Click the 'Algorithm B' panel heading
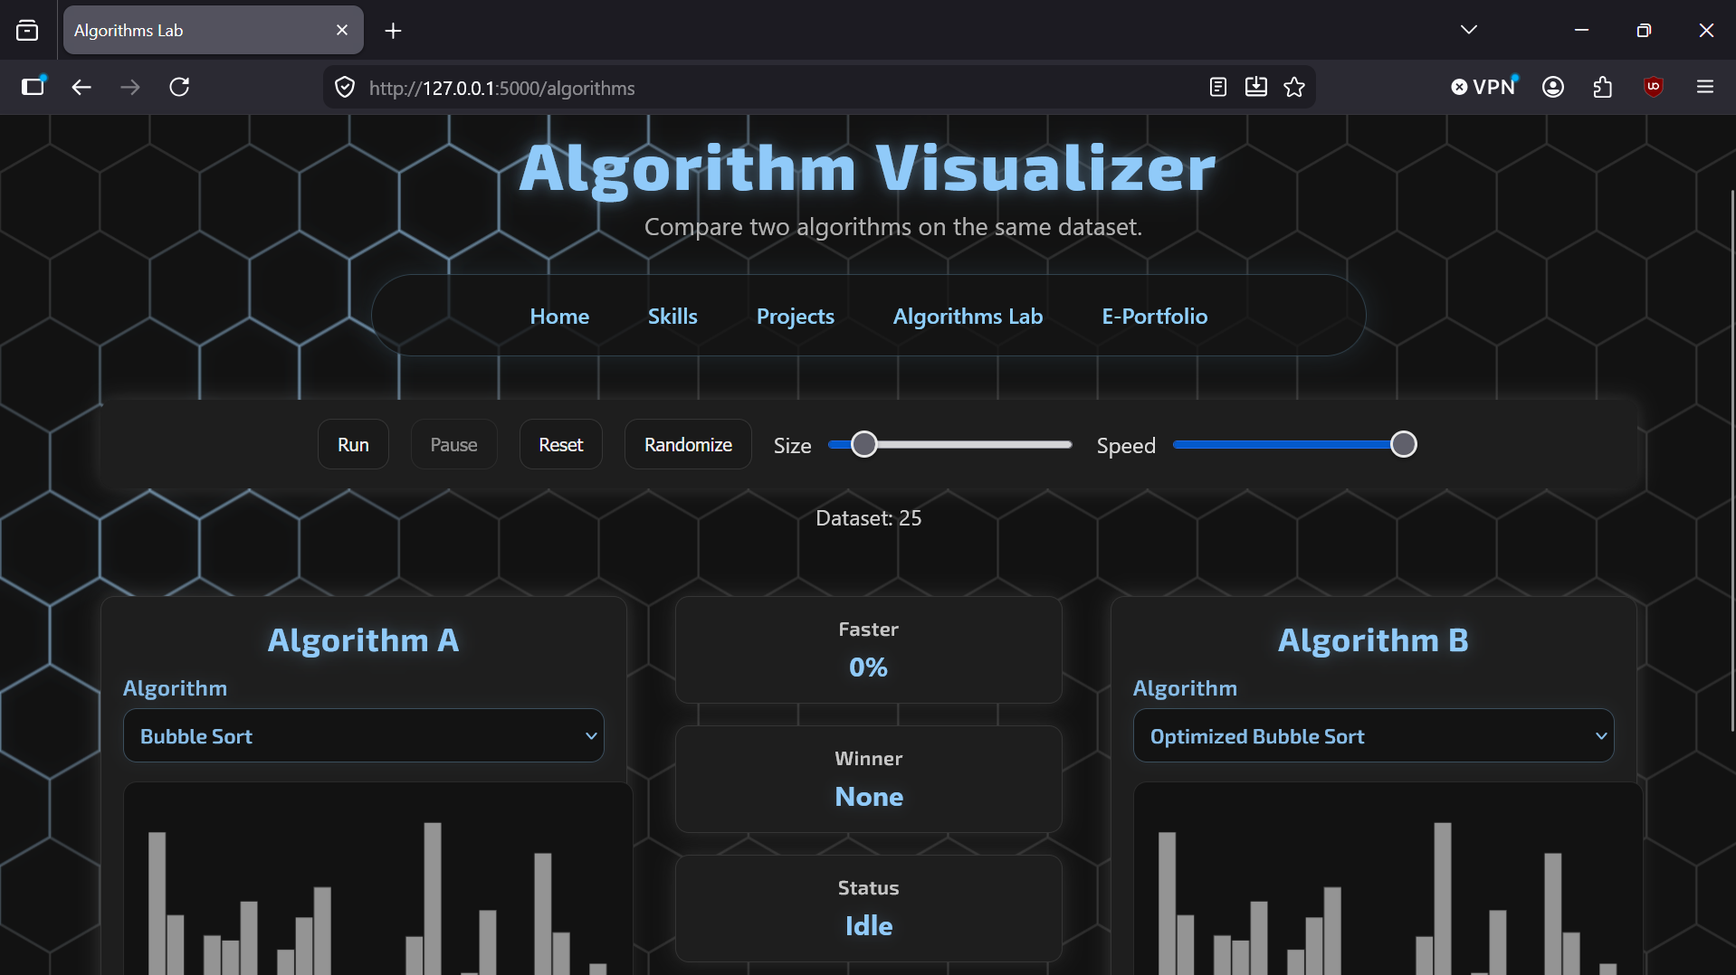Viewport: 1736px width, 975px height. [1373, 640]
